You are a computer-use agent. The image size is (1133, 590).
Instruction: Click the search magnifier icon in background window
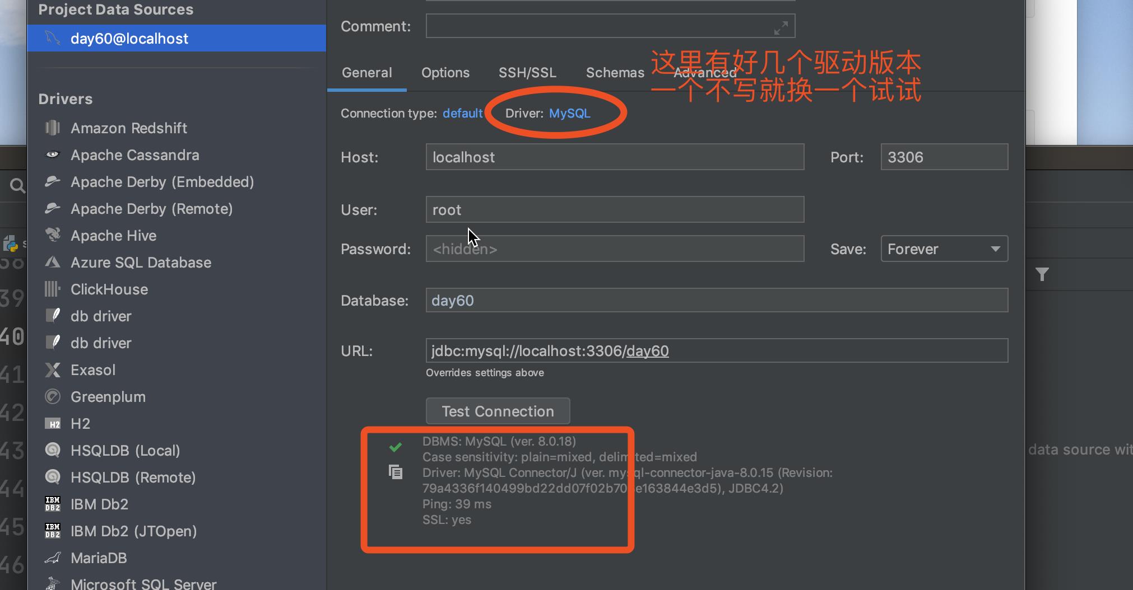coord(17,186)
